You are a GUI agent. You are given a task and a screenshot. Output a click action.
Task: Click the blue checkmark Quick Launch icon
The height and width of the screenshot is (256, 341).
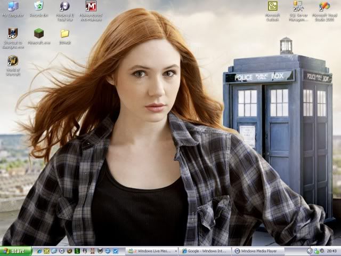(x=116, y=251)
